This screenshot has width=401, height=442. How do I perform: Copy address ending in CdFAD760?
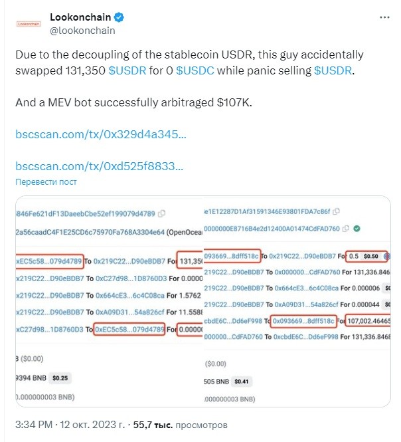346,229
